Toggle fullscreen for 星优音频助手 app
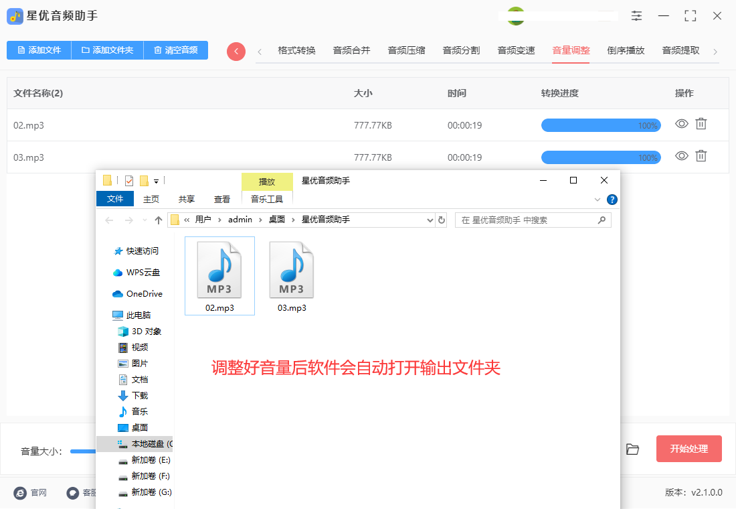The height and width of the screenshot is (509, 736). (690, 16)
